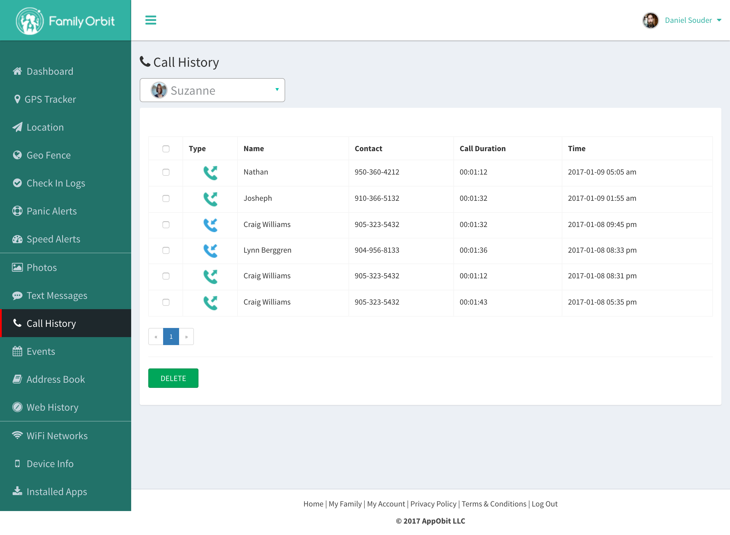Image resolution: width=730 pixels, height=535 pixels.
Task: Click the Address Book icon
Action: [x=17, y=379]
